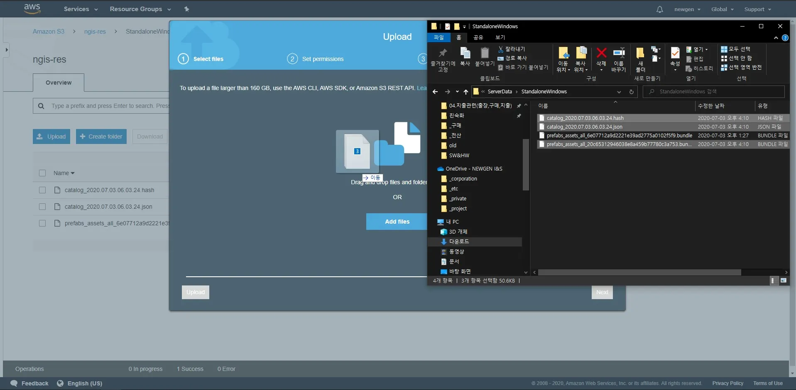Check the catalog .hash object checkbox in S3
Viewport: 796px width, 390px height.
[42, 190]
